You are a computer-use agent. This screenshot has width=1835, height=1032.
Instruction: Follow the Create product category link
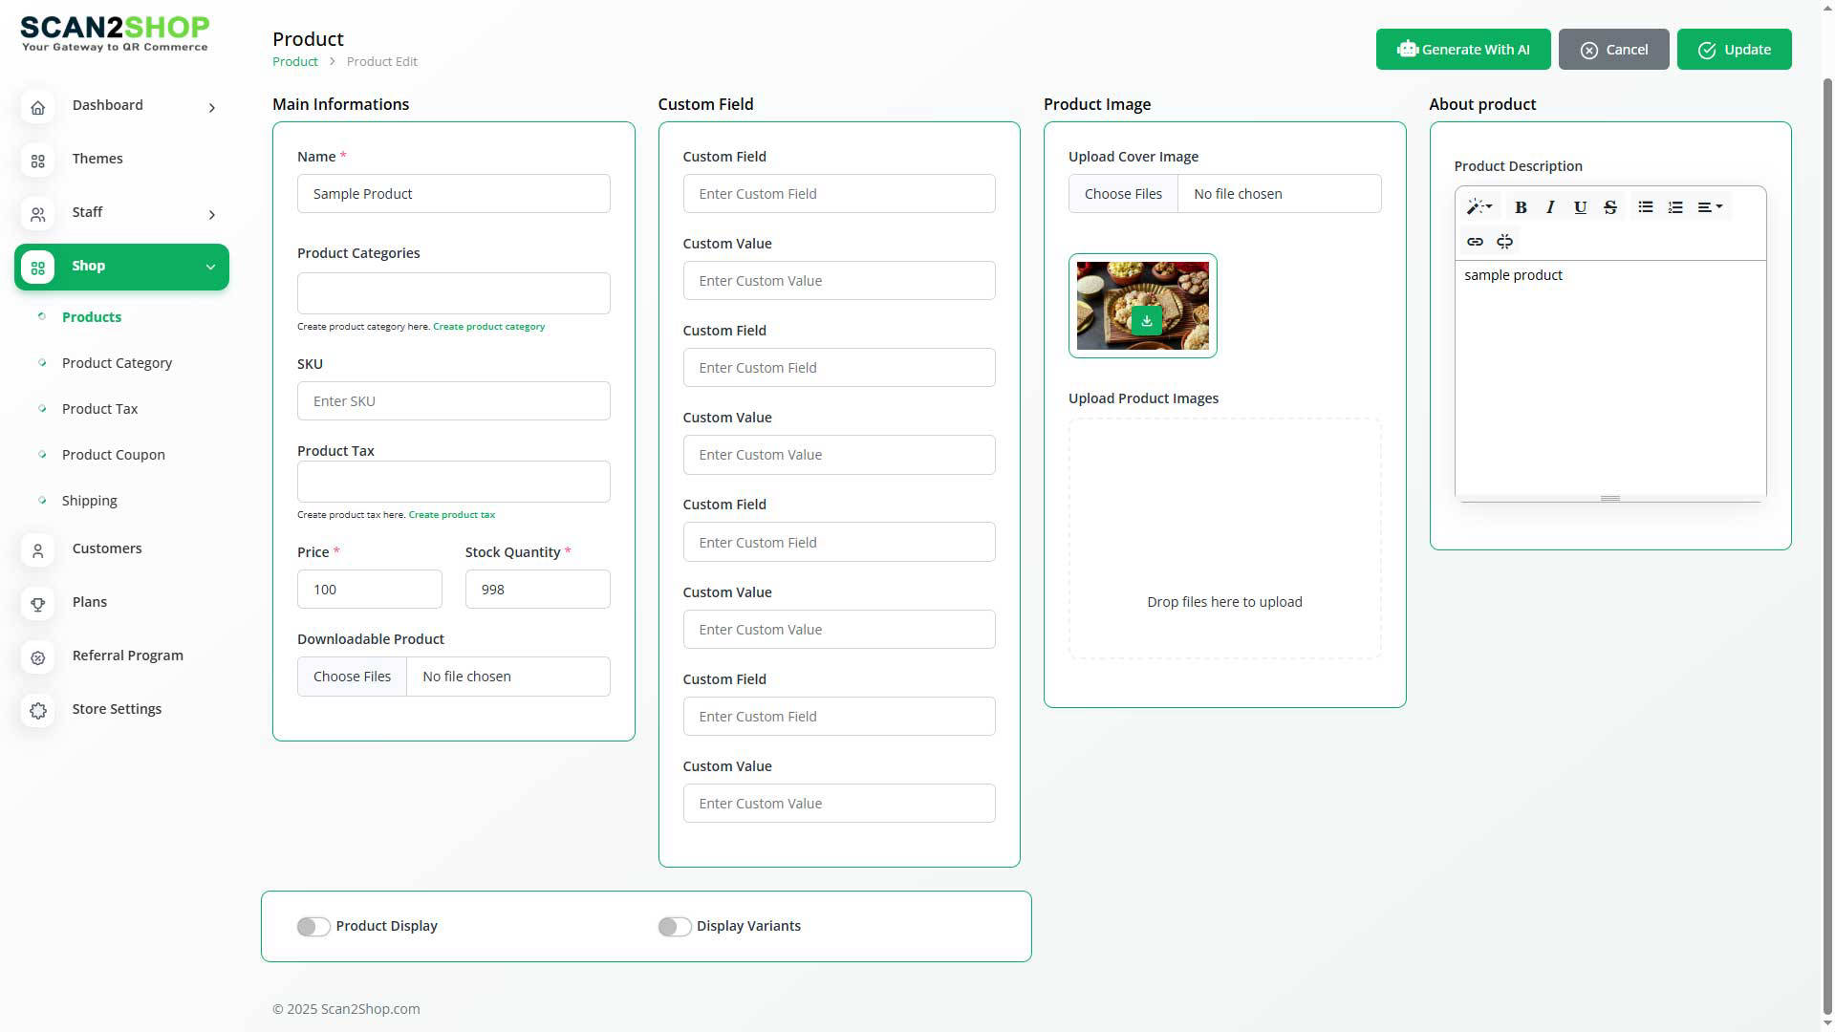click(488, 327)
